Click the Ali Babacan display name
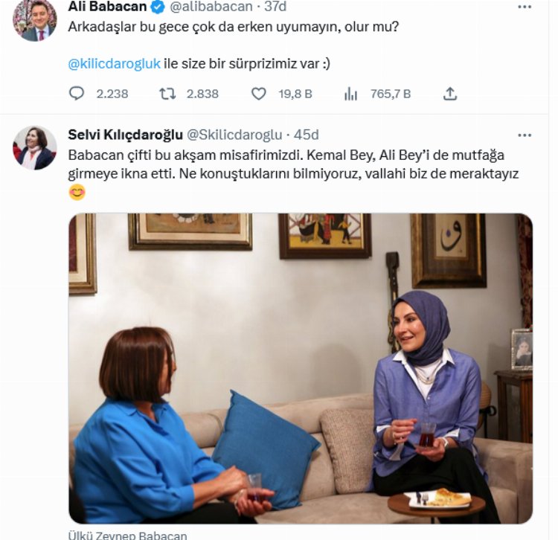The image size is (558, 540). [107, 7]
